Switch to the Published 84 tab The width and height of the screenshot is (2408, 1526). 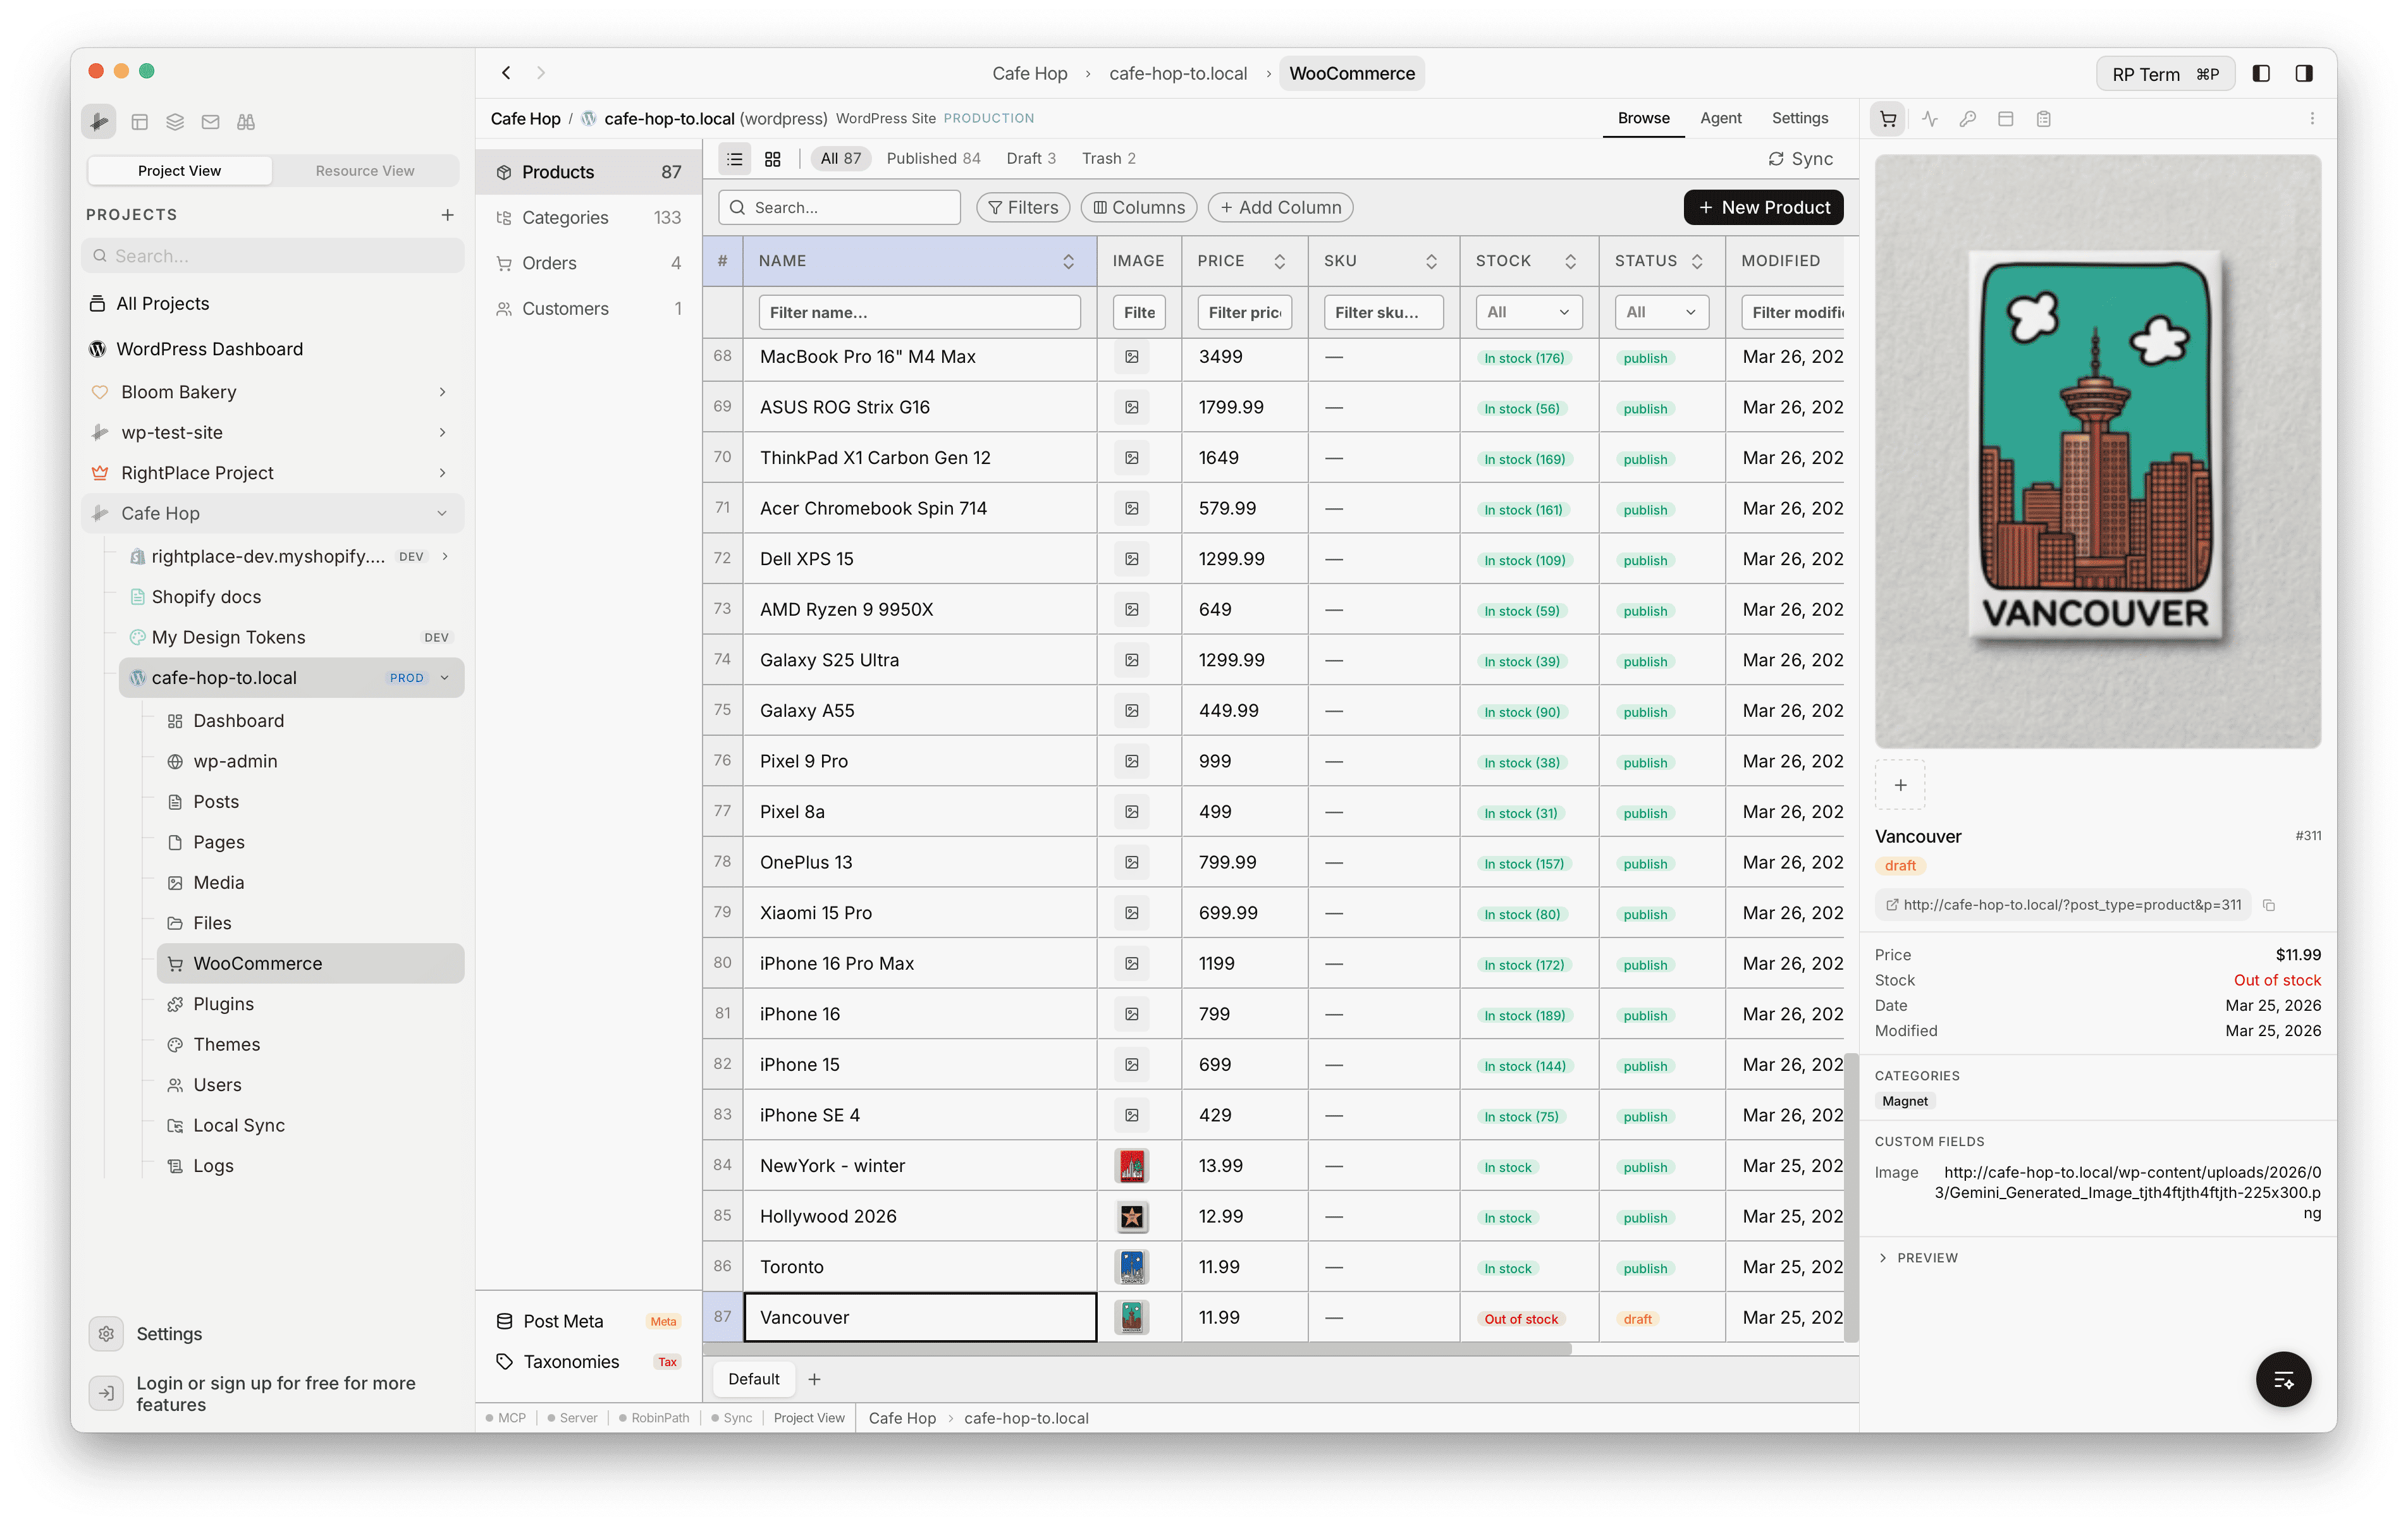[x=933, y=158]
